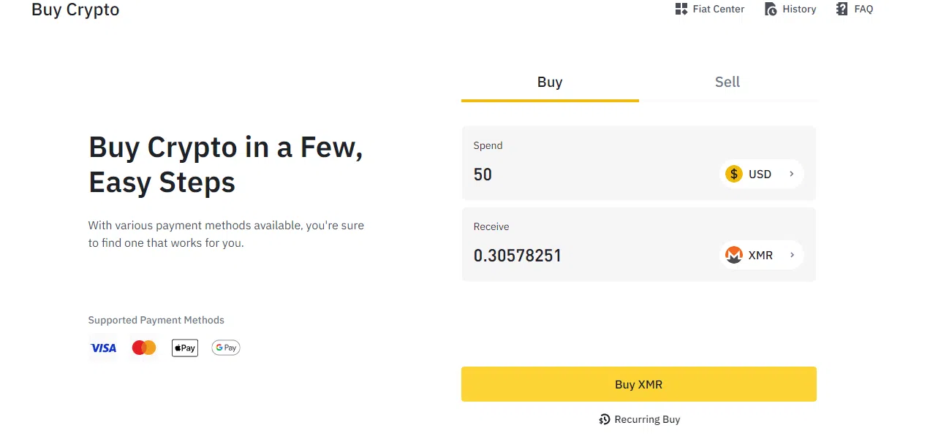930x444 pixels.
Task: Click the USD dollar coin icon
Action: tap(733, 174)
